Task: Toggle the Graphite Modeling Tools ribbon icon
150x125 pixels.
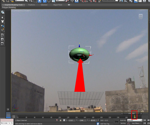Action: coord(136,1)
